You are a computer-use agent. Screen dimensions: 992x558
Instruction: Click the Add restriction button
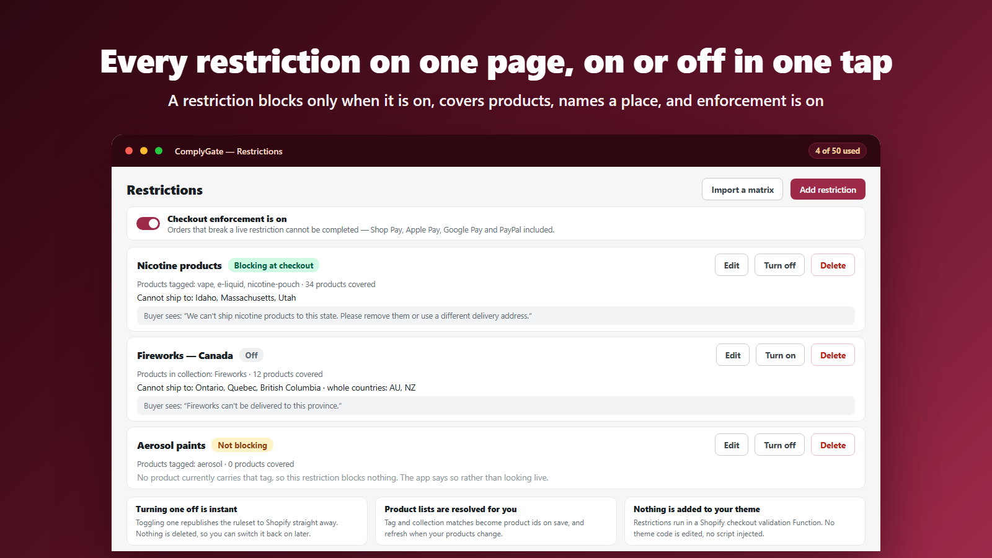coord(828,190)
